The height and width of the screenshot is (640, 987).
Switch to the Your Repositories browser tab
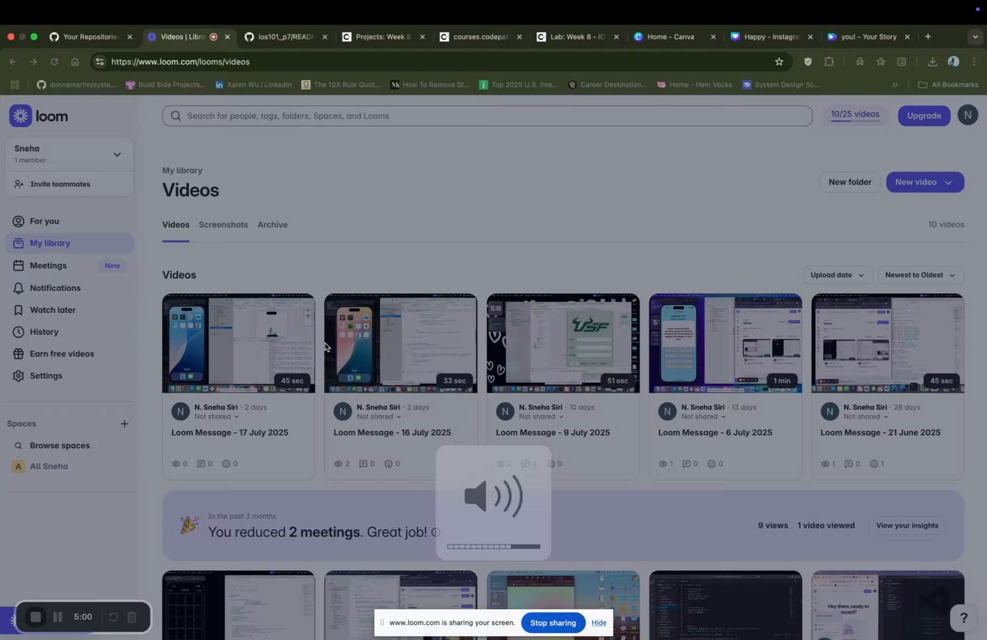pos(91,36)
